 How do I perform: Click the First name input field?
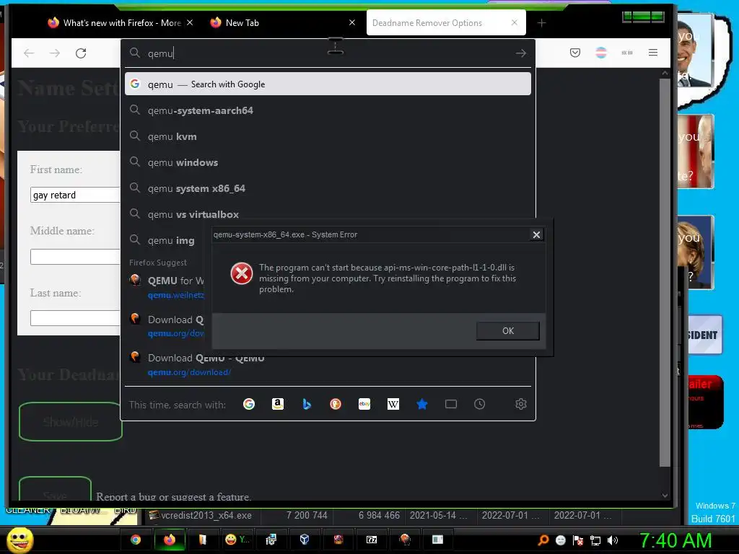(75, 195)
